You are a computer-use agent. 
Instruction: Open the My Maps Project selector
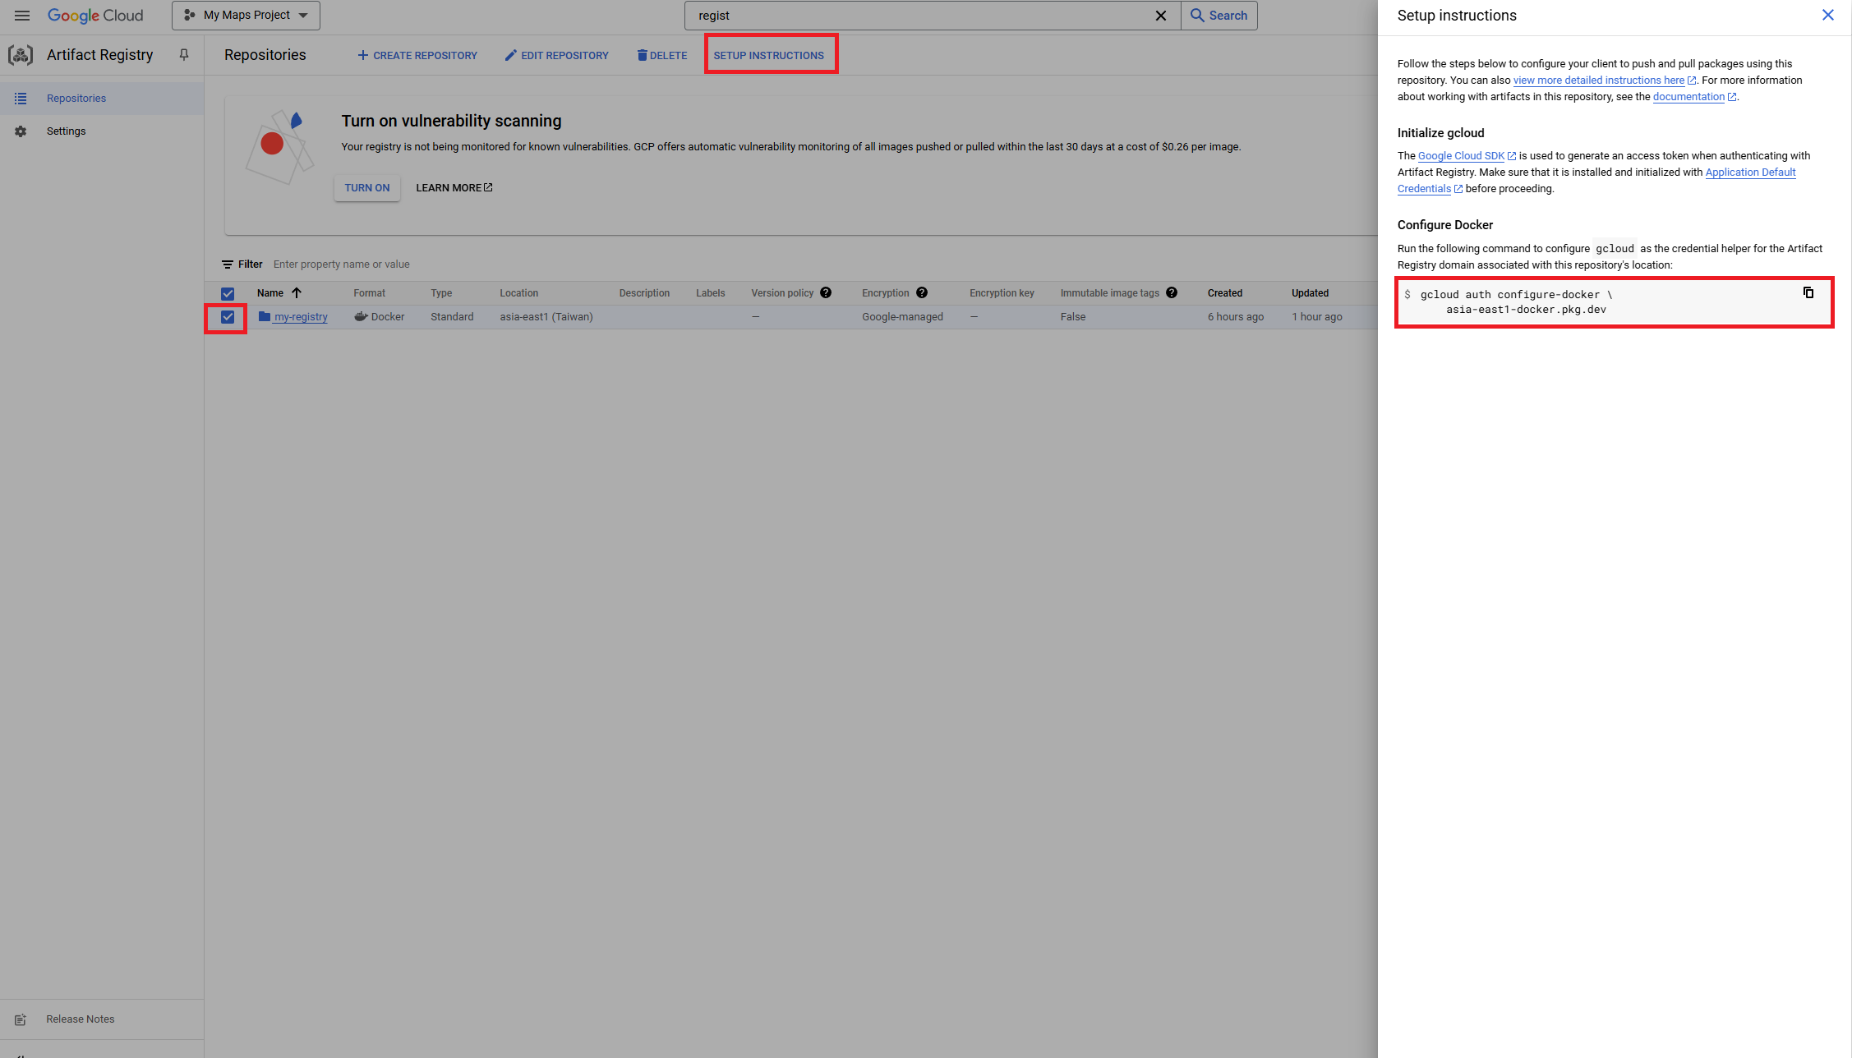(245, 15)
